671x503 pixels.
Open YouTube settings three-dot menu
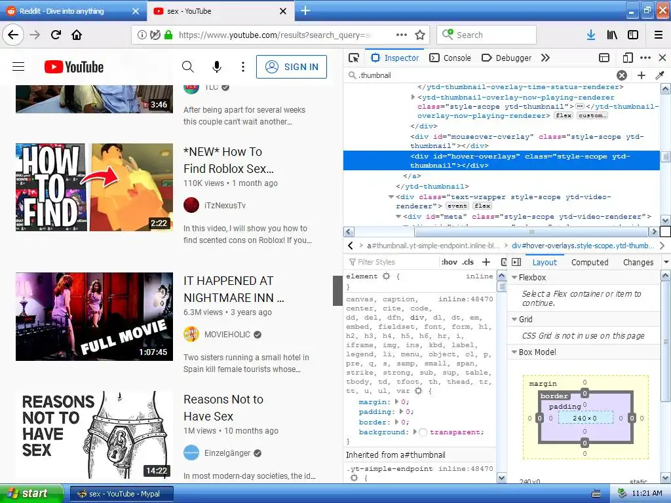click(x=243, y=66)
